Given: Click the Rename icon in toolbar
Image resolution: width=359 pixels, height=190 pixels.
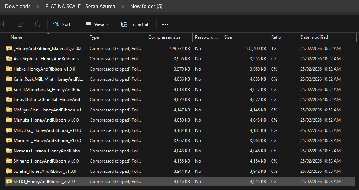Looking at the screenshot, I should (x=3, y=24).
